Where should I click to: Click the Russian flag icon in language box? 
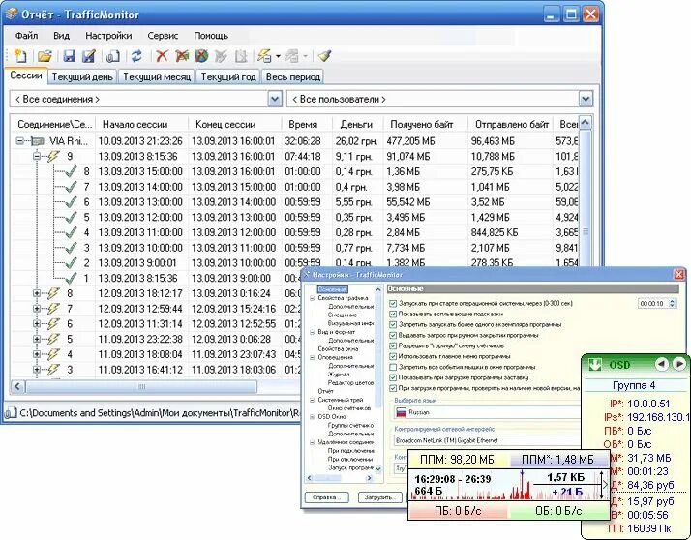[x=401, y=412]
